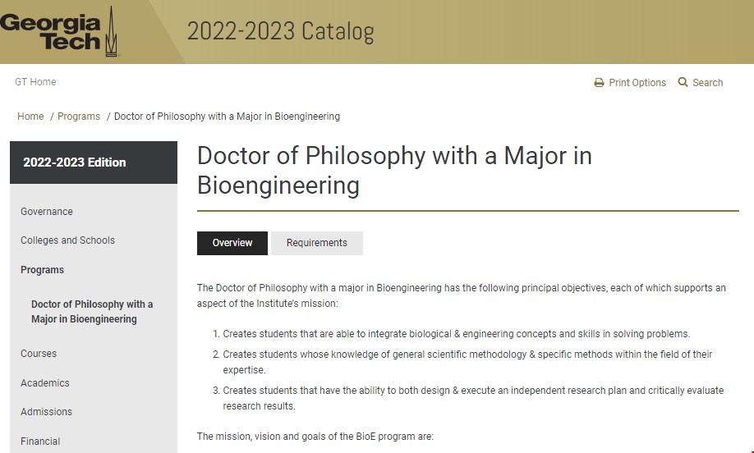Open the Search link
Image resolution: width=754 pixels, height=453 pixels.
click(x=707, y=83)
